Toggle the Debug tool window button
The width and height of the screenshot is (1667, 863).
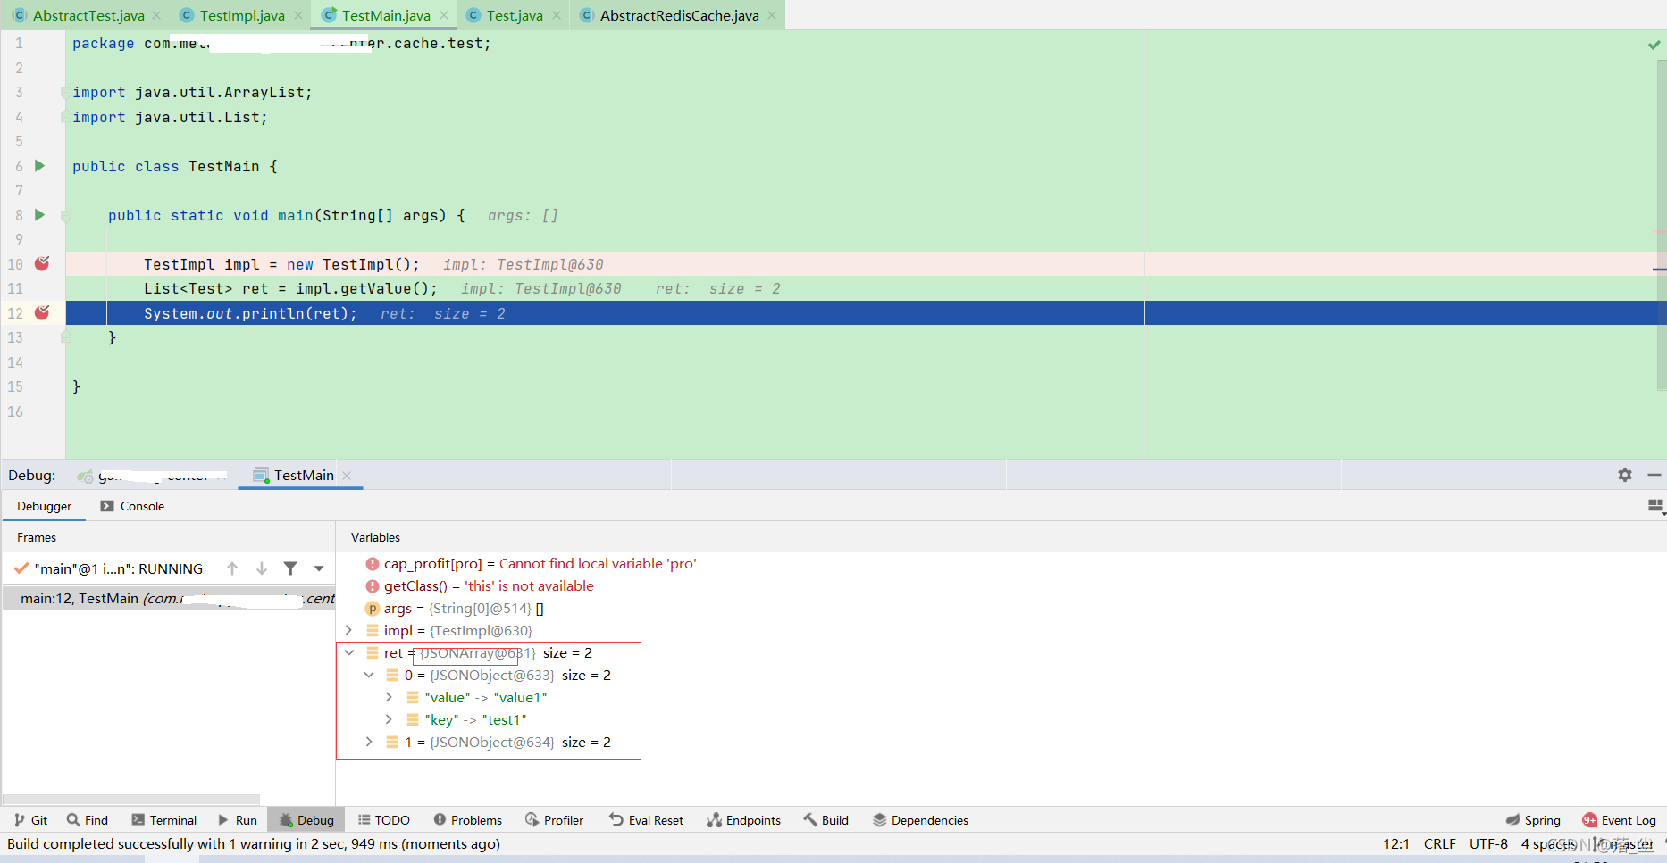tap(306, 820)
